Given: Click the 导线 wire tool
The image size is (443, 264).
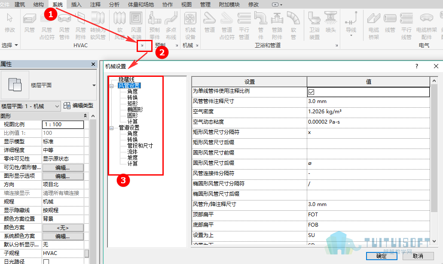Looking at the screenshot, I should (x=351, y=24).
